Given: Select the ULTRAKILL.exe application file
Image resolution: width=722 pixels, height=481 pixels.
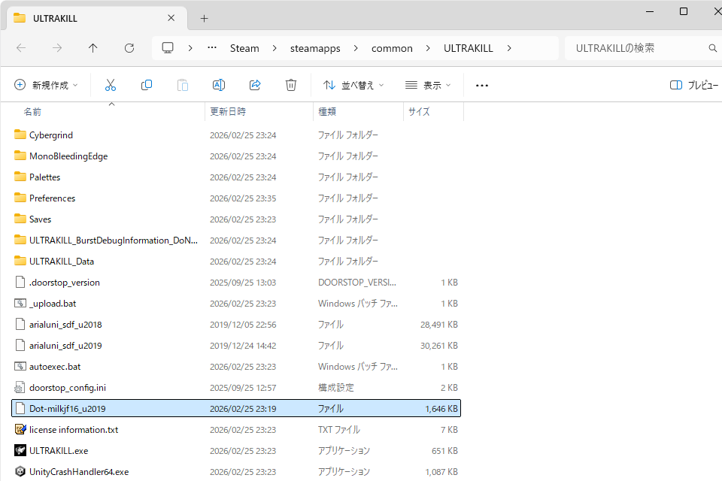Looking at the screenshot, I should point(59,451).
